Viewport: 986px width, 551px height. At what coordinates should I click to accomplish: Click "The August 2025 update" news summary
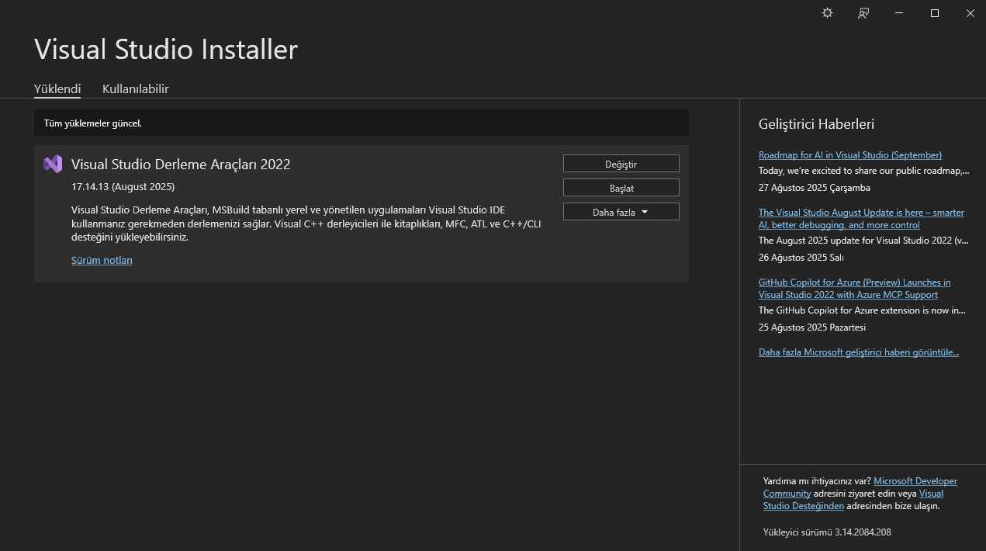pyautogui.click(x=863, y=241)
